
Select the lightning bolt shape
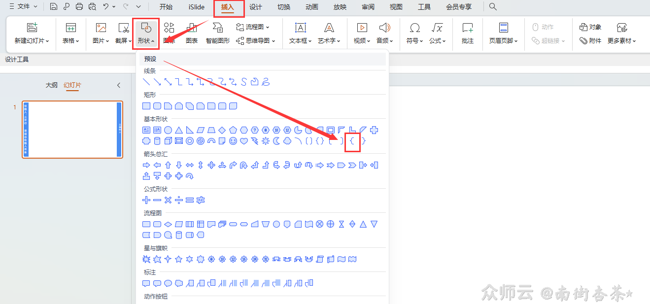point(255,141)
